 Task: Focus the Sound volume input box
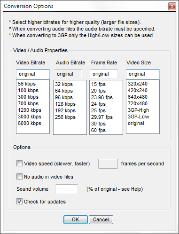coord(67,189)
